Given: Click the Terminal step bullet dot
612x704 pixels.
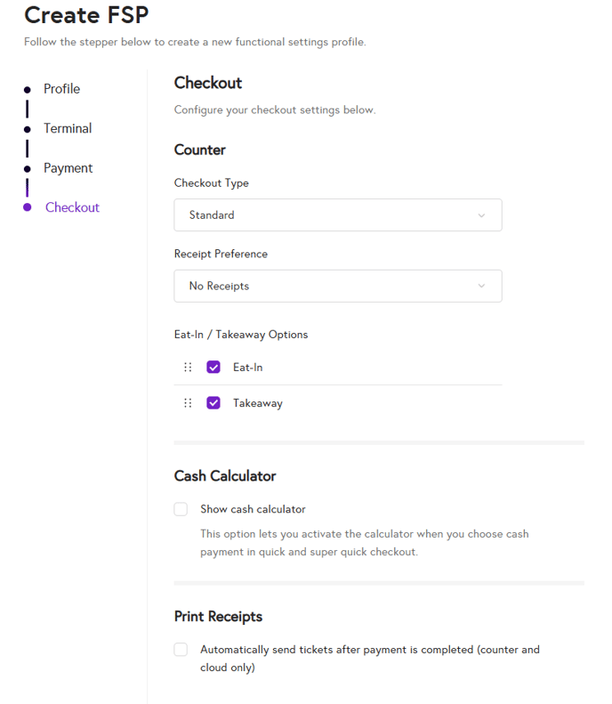Looking at the screenshot, I should click(28, 129).
